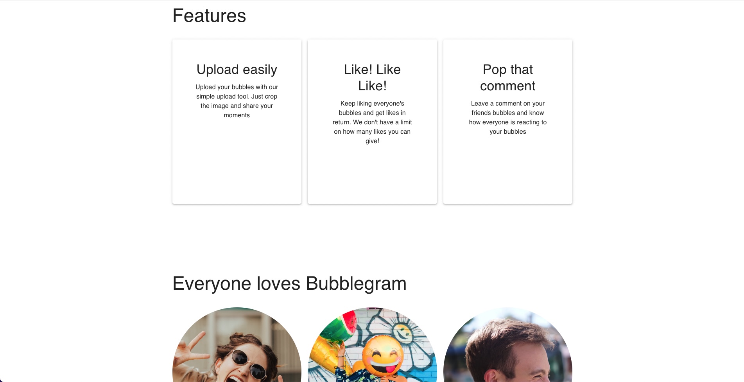Click the Leave a comment description text

pyautogui.click(x=508, y=117)
